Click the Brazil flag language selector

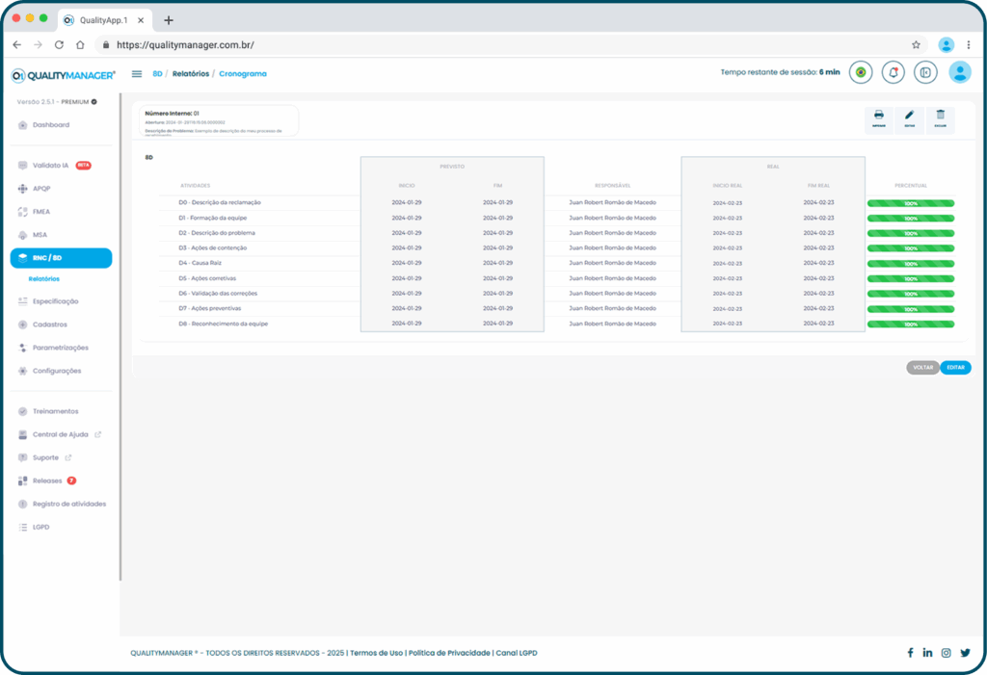tap(861, 72)
